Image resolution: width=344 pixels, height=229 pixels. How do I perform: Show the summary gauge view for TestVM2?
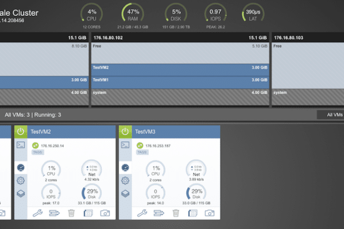pos(21,168)
